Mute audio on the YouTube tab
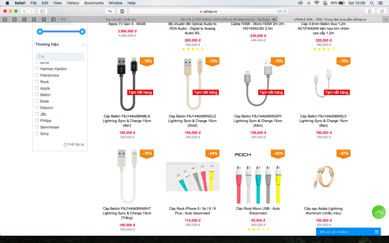 coord(274,19)
